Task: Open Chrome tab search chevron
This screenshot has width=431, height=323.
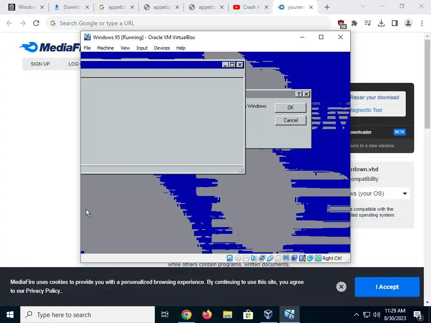Action: 363,6
